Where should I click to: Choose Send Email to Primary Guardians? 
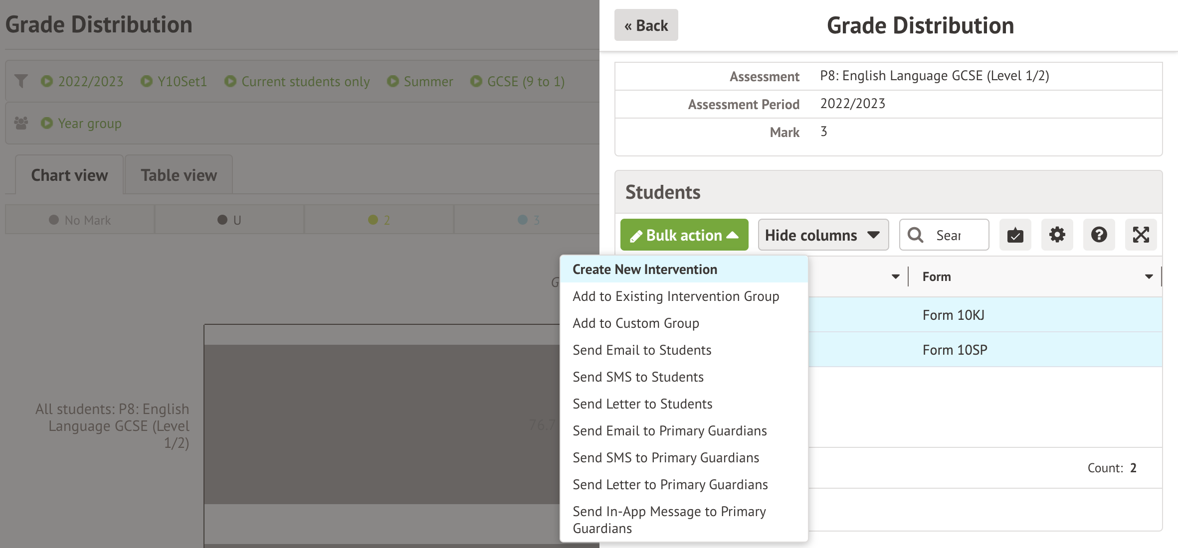[x=669, y=431]
